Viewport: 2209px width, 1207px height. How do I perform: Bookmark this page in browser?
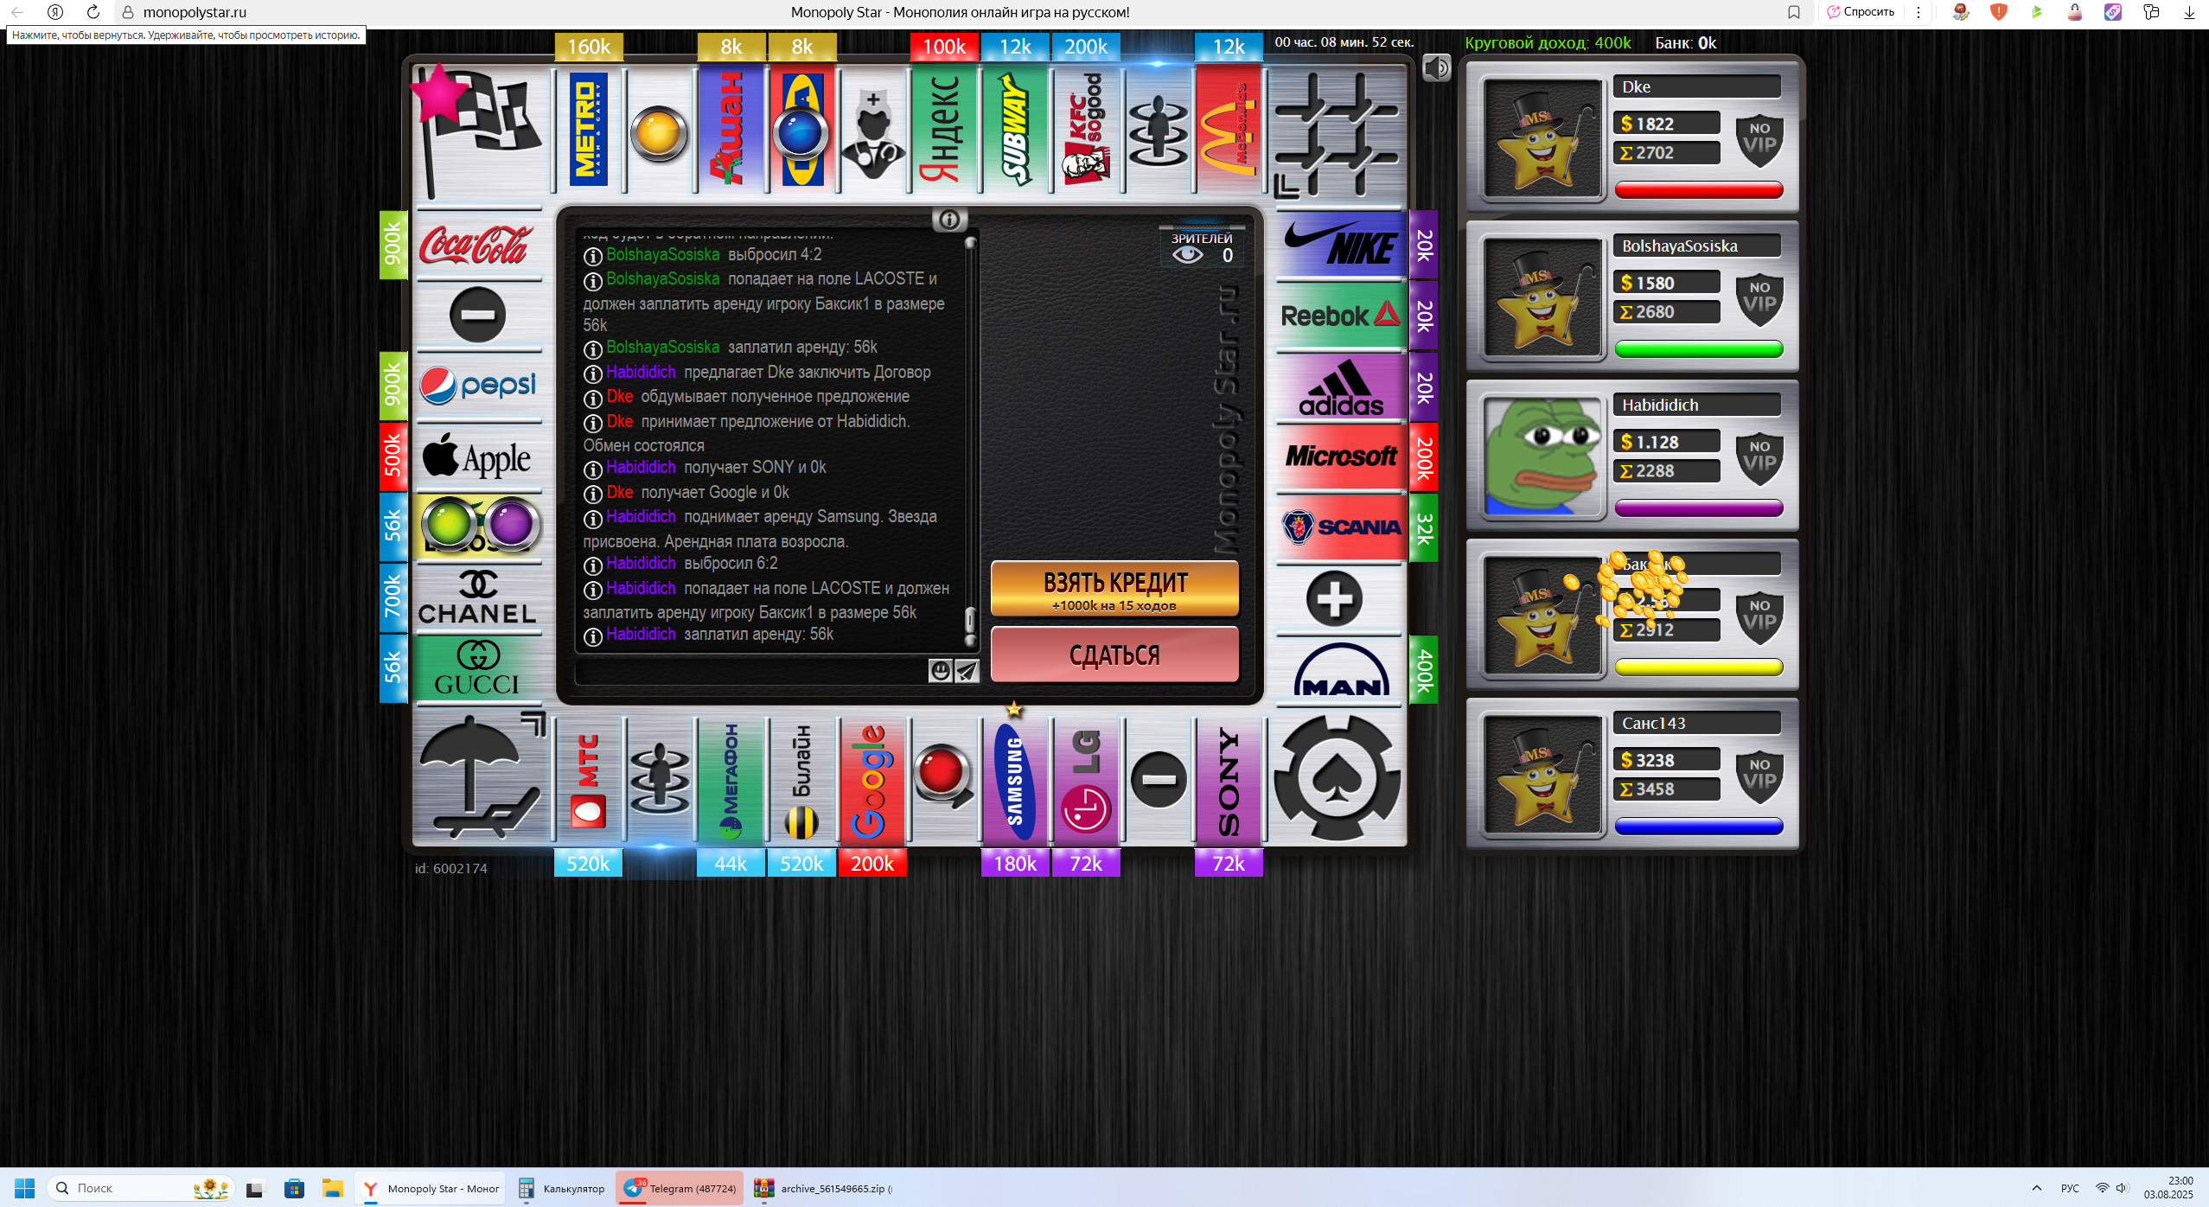[1794, 12]
